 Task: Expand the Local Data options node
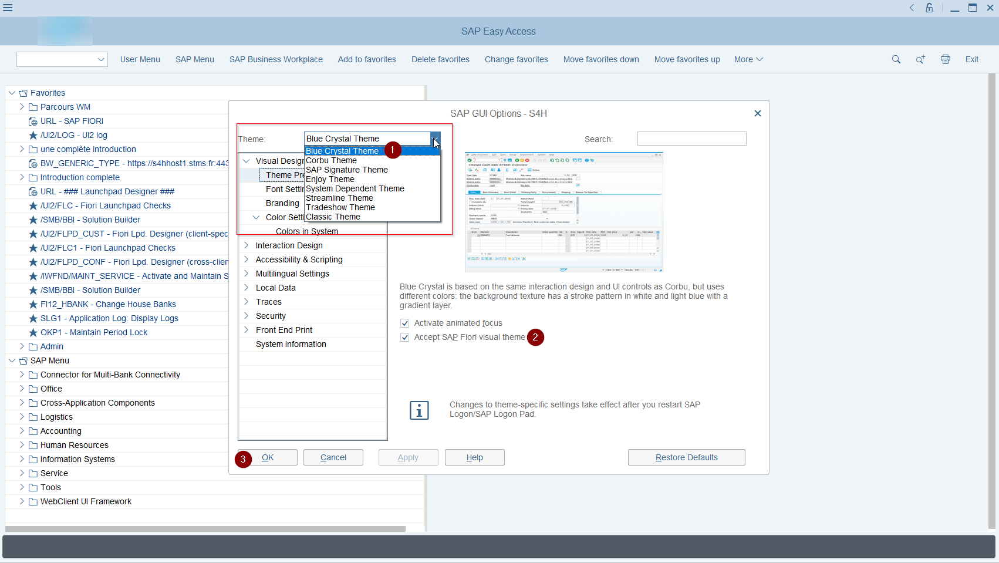click(246, 288)
